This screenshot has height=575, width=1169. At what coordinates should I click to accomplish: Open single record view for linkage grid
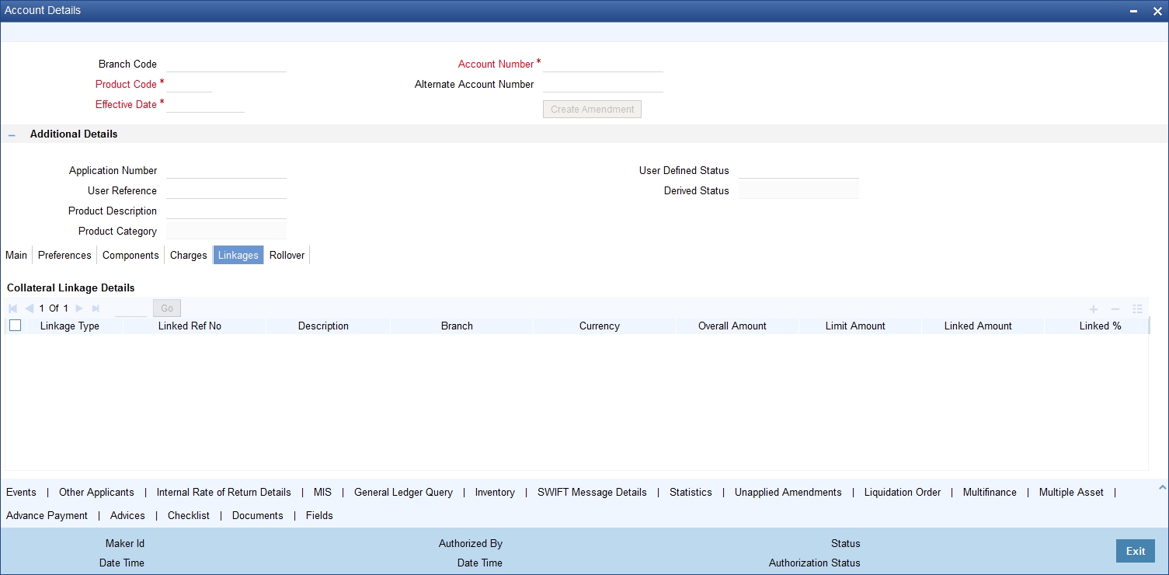1138,309
